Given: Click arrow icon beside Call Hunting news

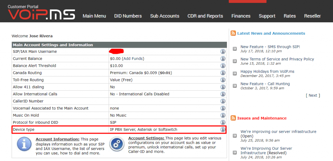Looking at the screenshot, I should [235, 86].
